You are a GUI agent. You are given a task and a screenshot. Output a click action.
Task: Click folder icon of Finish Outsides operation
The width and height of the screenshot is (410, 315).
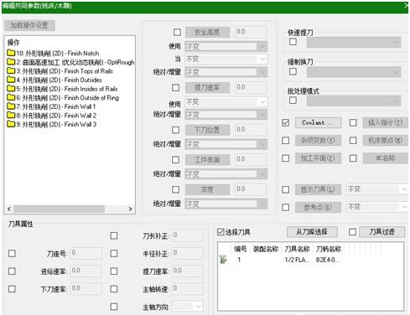[11, 80]
